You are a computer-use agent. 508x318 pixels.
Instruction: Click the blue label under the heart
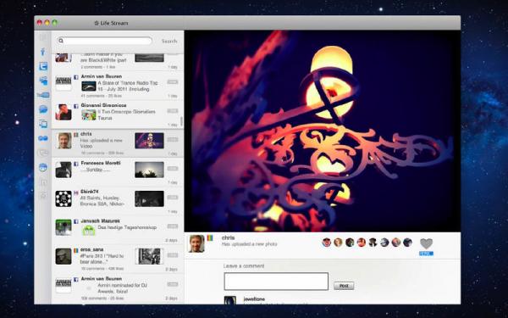(x=426, y=254)
